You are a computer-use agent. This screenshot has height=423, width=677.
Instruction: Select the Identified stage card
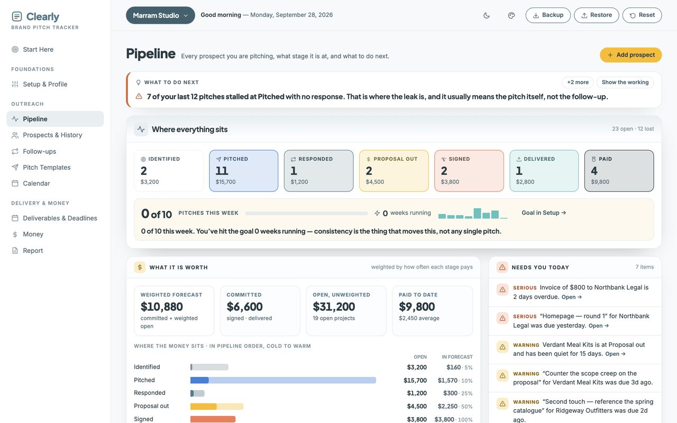169,171
